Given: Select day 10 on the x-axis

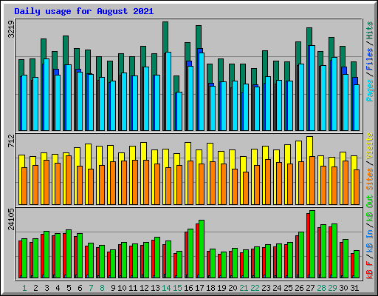Looking at the screenshot, I should click(122, 288).
